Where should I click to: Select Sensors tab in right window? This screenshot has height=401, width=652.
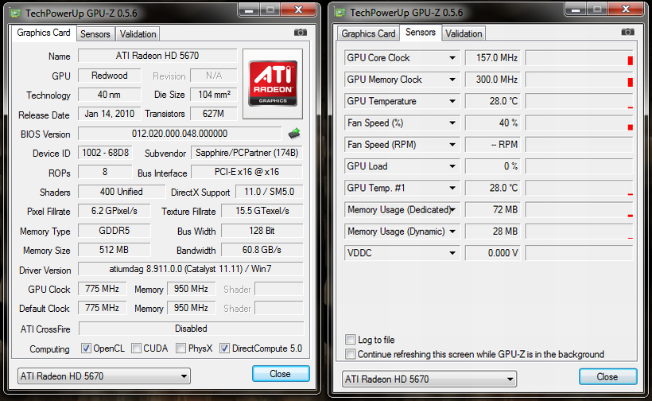pos(421,32)
